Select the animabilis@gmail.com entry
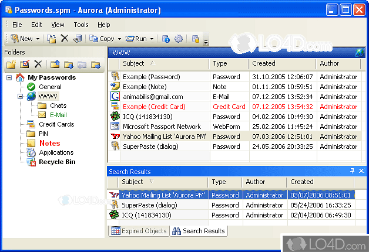 pos(234,97)
